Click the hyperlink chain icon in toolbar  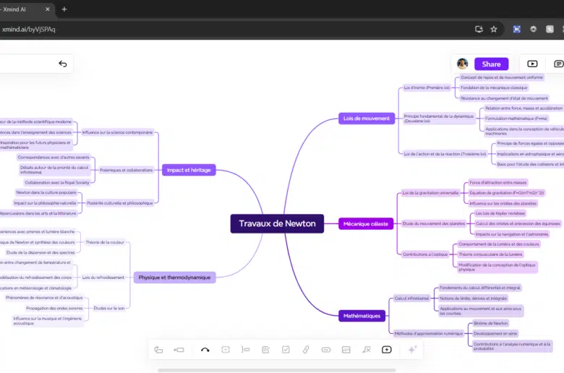pyautogui.click(x=306, y=350)
